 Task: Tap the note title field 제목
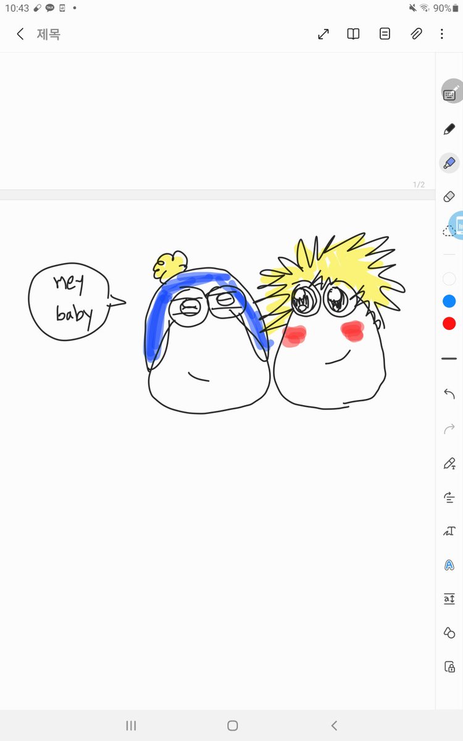click(48, 35)
